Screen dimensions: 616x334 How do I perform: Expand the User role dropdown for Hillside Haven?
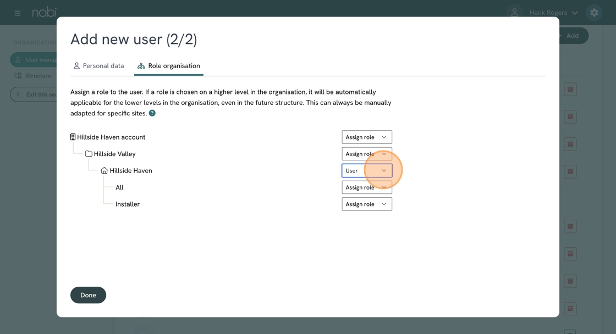coord(367,171)
